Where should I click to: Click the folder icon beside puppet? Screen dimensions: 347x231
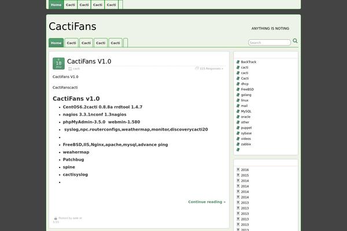(238, 128)
